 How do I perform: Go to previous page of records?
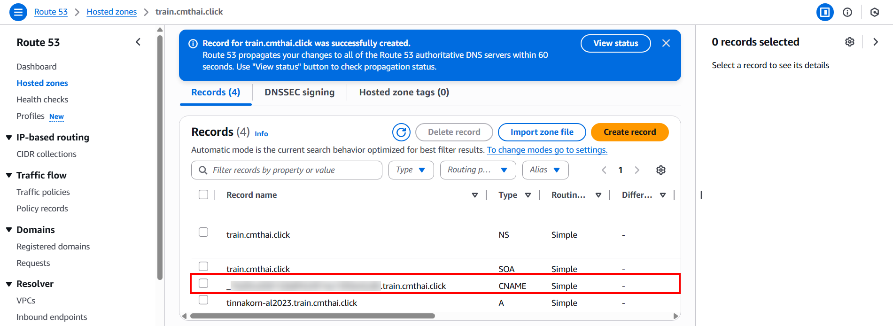coord(604,170)
